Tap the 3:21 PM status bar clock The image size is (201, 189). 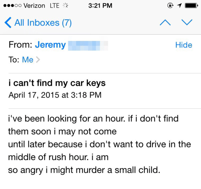pyautogui.click(x=100, y=6)
